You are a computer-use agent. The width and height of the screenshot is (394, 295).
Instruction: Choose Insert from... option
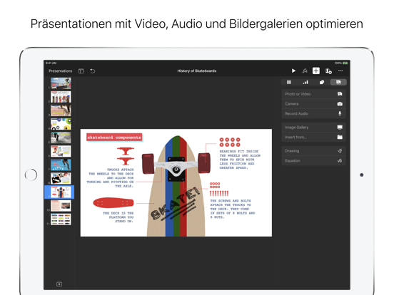[313, 138]
